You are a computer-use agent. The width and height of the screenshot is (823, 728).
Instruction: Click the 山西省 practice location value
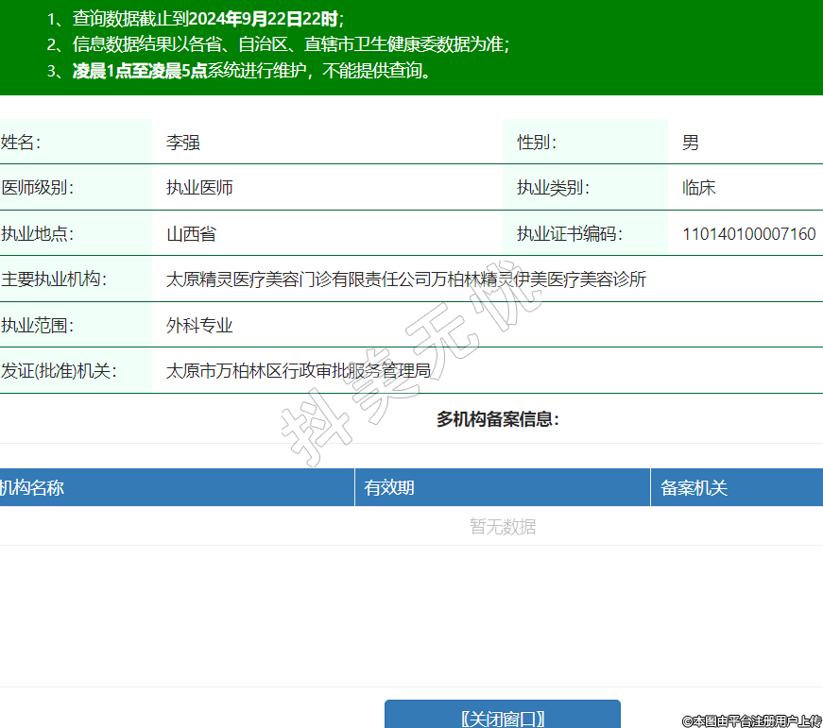pos(191,234)
